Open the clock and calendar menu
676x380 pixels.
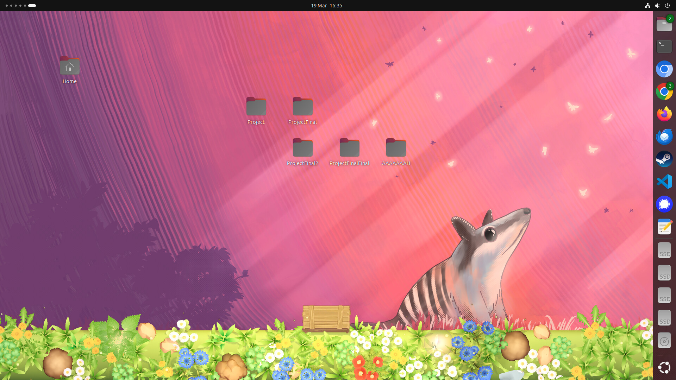[326, 6]
